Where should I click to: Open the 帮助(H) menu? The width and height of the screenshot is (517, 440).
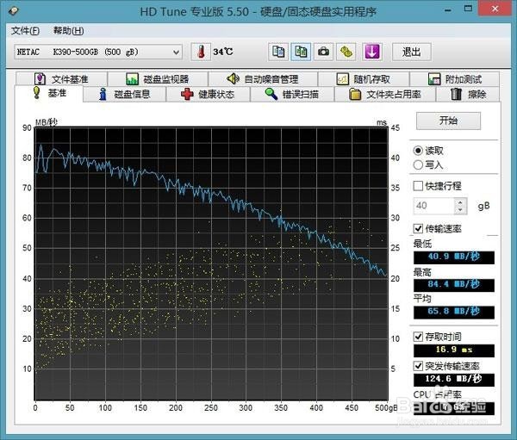(69, 31)
